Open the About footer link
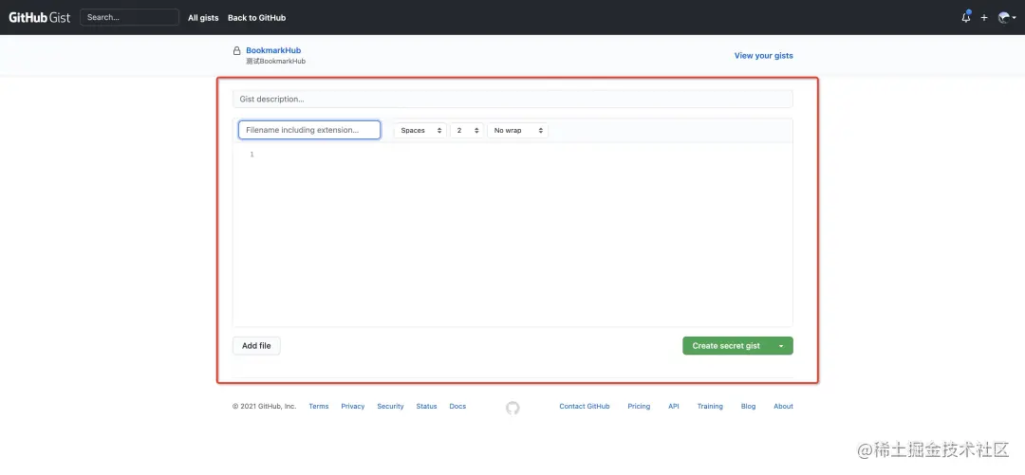The width and height of the screenshot is (1025, 475). (x=783, y=407)
